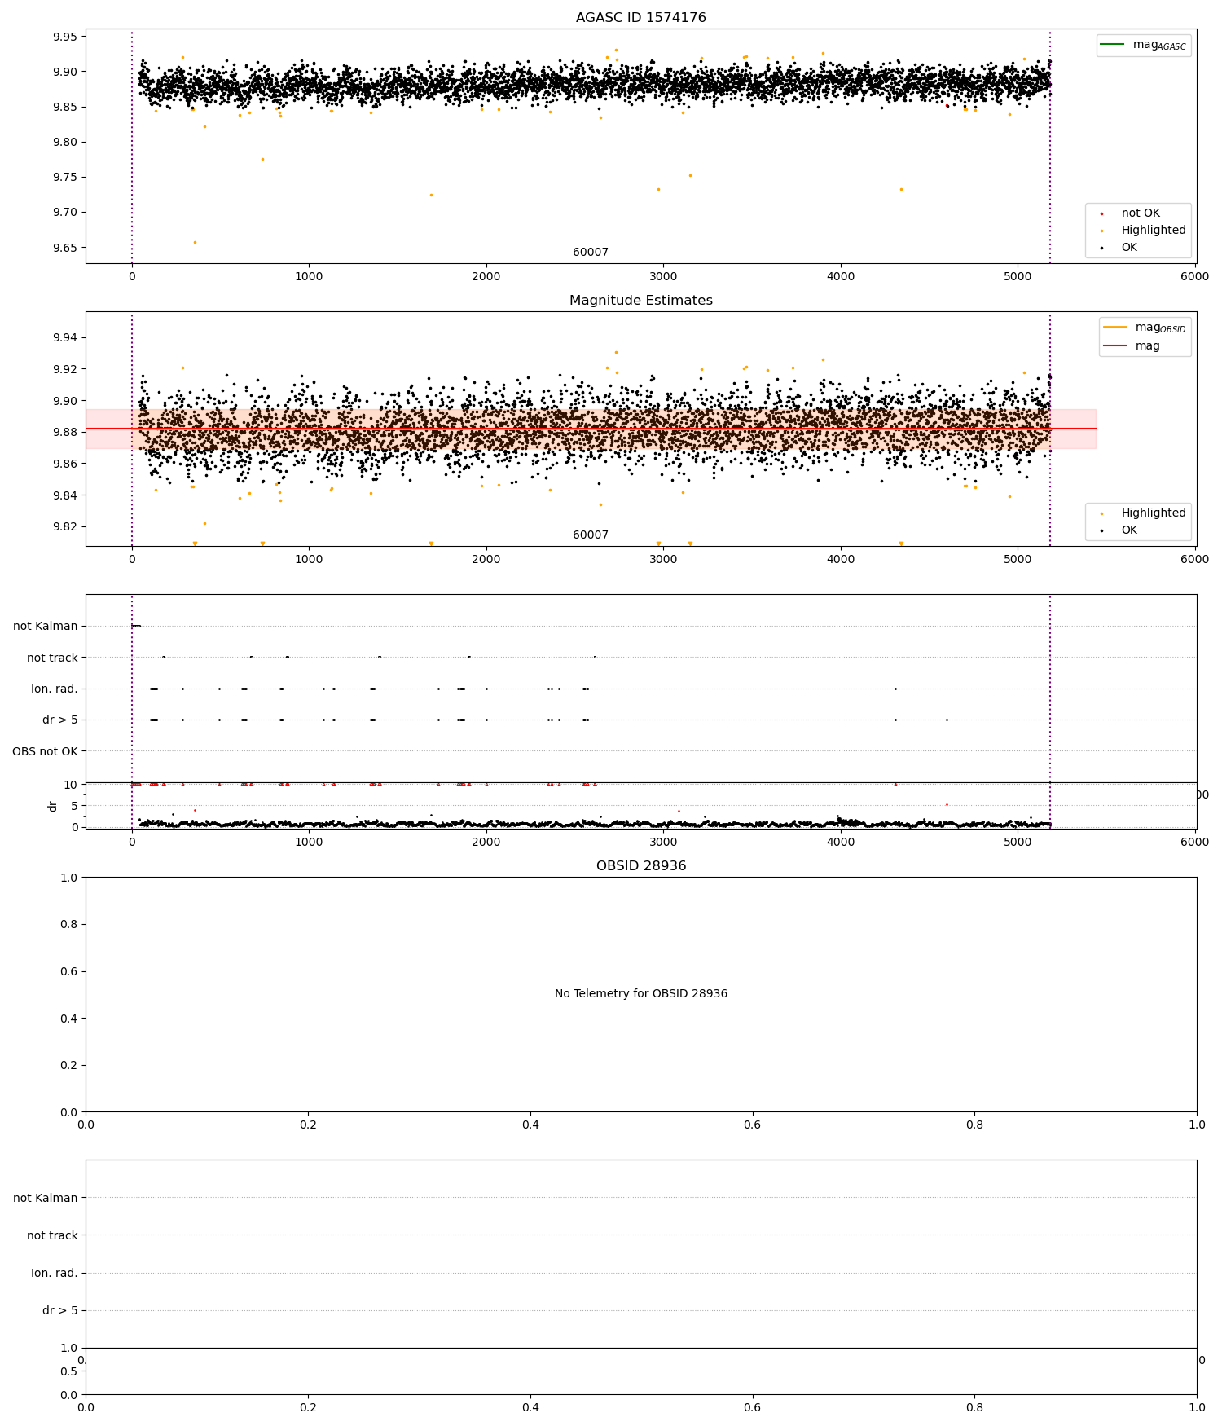Click the red 'mag' legend line swatch
The image size is (1222, 1426).
pyautogui.click(x=1114, y=345)
